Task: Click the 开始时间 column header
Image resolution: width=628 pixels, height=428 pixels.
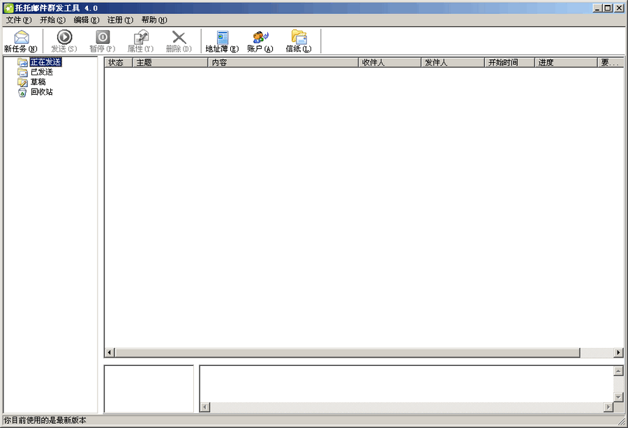Action: [509, 63]
